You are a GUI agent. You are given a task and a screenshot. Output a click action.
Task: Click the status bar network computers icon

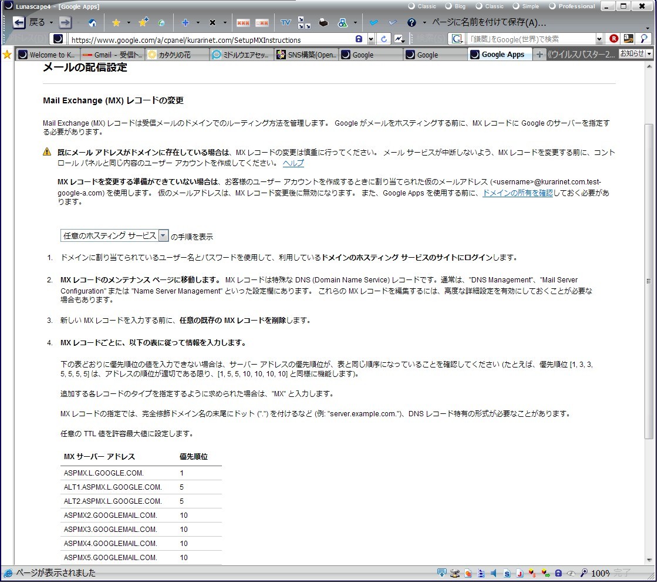click(x=454, y=574)
